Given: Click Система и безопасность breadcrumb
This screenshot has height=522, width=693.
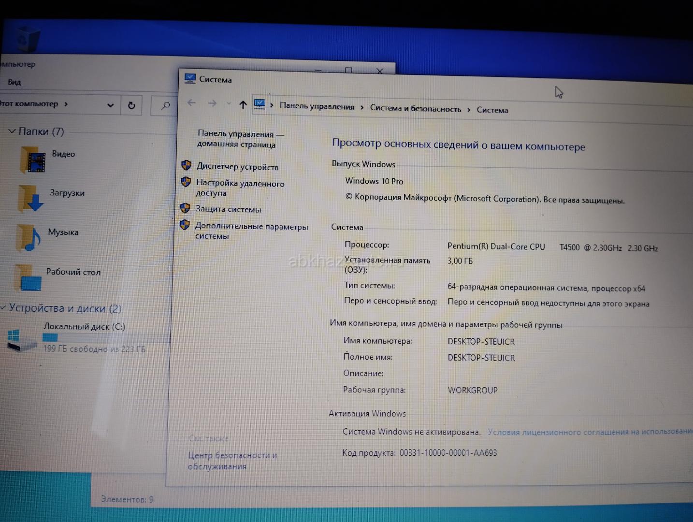Looking at the screenshot, I should (416, 108).
